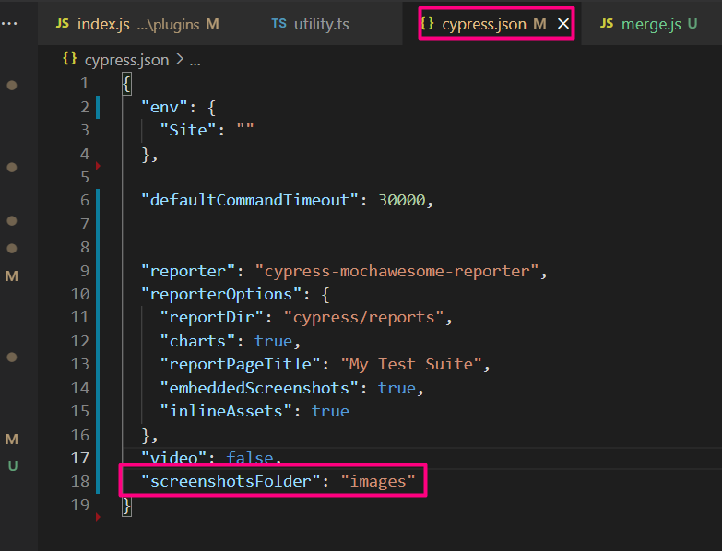
Task: Click the blue change bar at line 2
Action: (x=97, y=107)
